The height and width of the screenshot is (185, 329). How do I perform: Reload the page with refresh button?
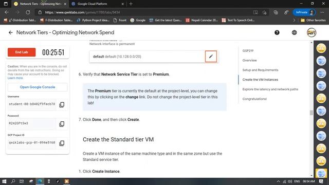[28, 12]
